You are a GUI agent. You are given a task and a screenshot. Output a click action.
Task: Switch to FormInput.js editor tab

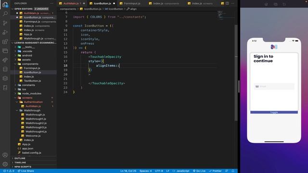(x=132, y=3)
